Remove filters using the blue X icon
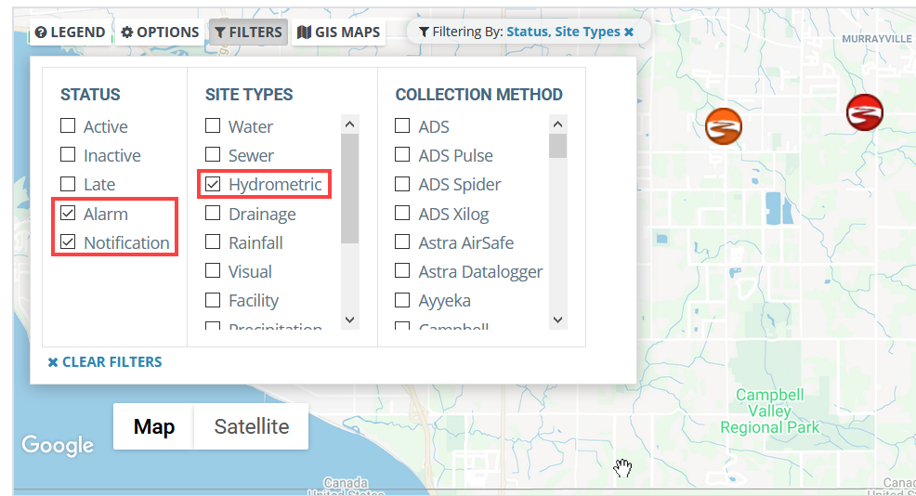Viewport: 916px width, 496px height. (629, 33)
